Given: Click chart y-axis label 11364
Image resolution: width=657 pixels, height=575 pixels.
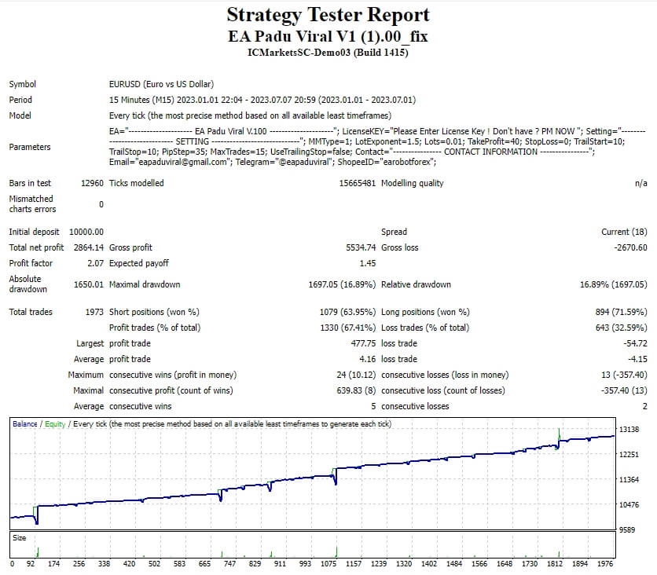Looking at the screenshot, I should [629, 480].
